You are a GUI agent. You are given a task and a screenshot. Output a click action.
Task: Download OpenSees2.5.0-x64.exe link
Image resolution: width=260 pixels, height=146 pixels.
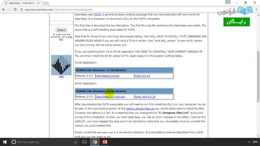pyautogui.click(x=110, y=97)
